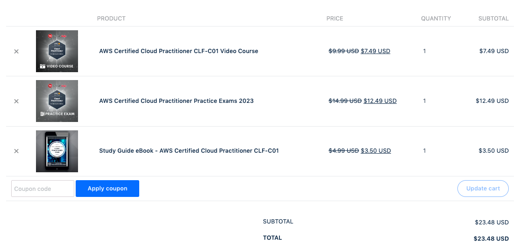The width and height of the screenshot is (520, 250).
Task: Select the quantity value for Practice Exams
Action: (424, 101)
